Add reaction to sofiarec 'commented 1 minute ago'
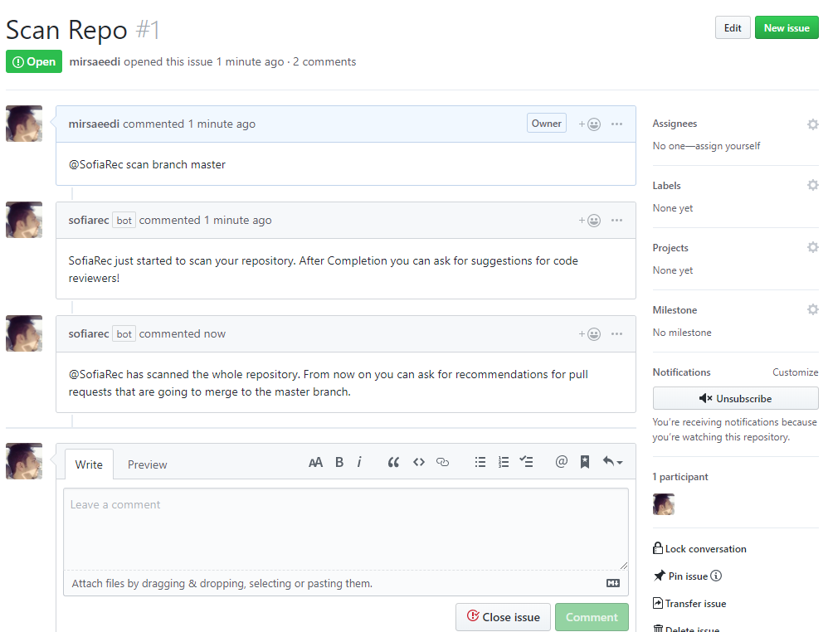 [589, 220]
